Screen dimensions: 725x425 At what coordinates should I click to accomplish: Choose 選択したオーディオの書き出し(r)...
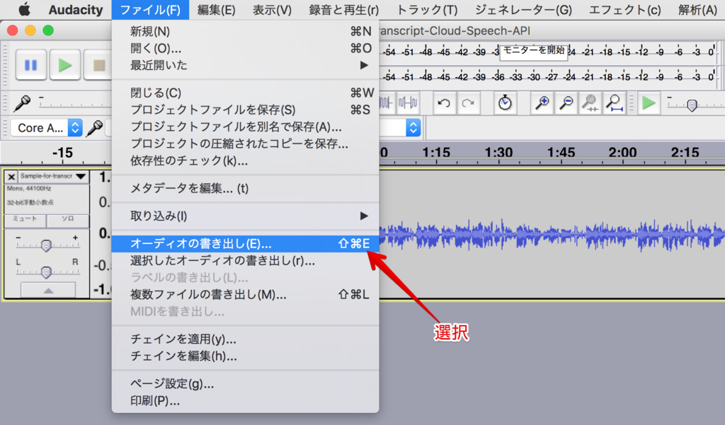pos(245,260)
